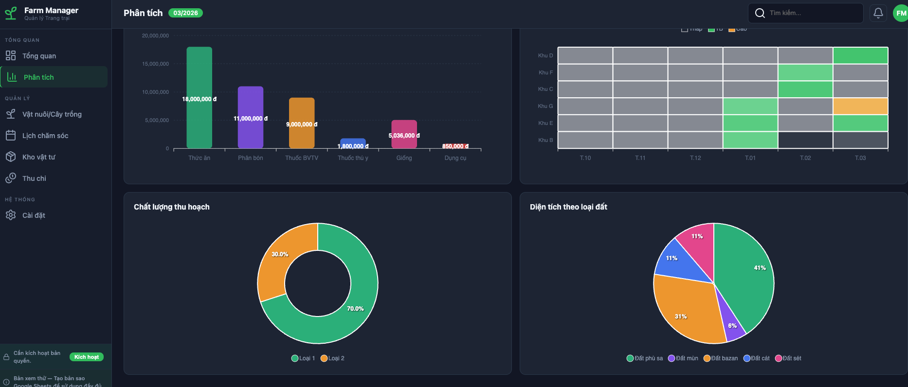Click the 03/2026 period badge
Viewport: 908px width, 387px height.
pos(185,13)
